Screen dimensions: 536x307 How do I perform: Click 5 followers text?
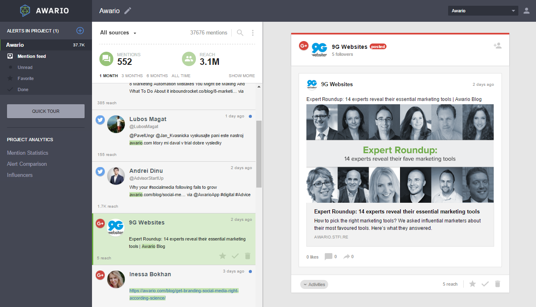tap(342, 54)
